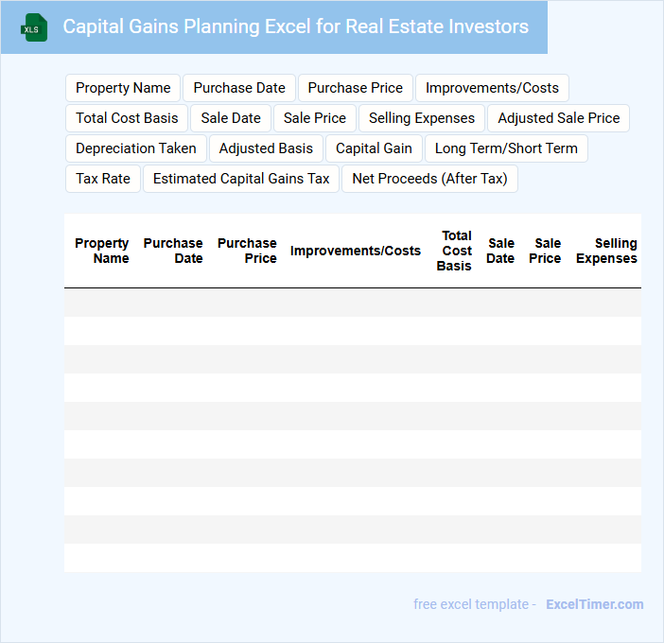
Task: Select the Capital Gain tag
Action: [x=374, y=148]
